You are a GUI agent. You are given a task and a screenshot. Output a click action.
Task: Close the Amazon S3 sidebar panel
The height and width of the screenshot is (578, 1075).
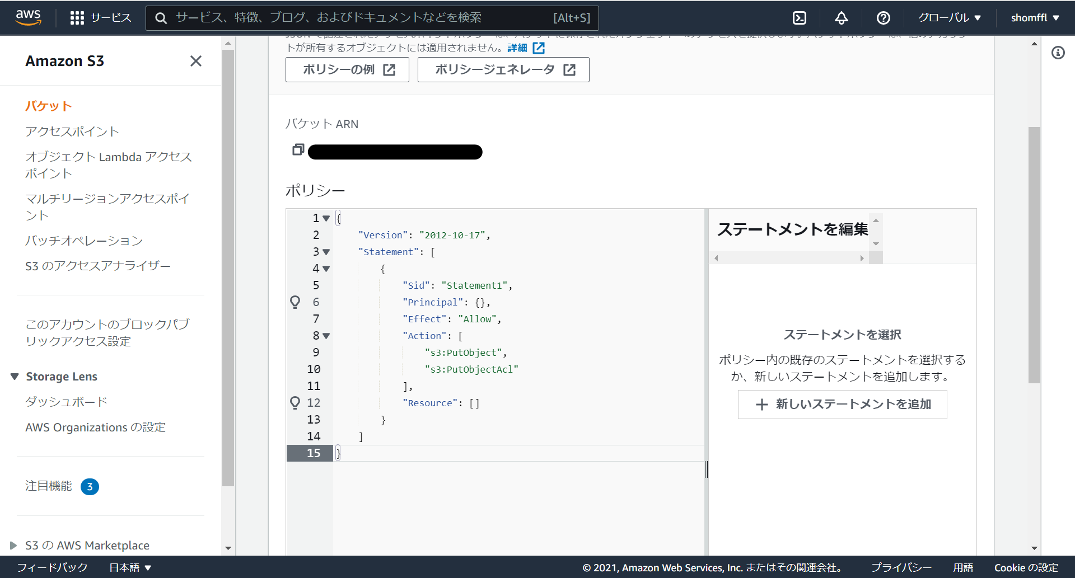tap(195, 61)
